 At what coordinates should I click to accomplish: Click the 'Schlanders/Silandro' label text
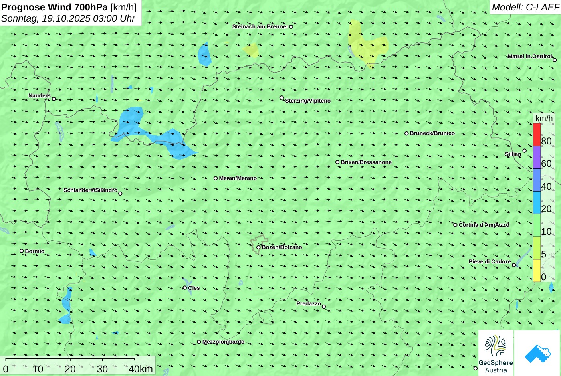91,190
